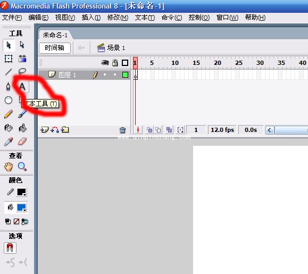
Task: Open the 视图(V) menu
Action: click(65, 18)
